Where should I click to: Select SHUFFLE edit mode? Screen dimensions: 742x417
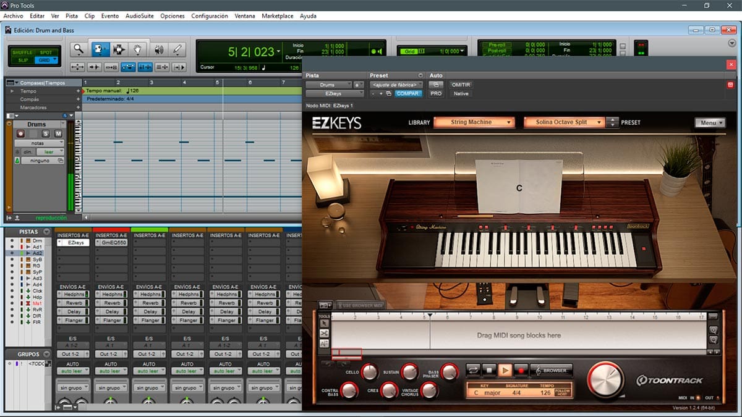pos(23,53)
